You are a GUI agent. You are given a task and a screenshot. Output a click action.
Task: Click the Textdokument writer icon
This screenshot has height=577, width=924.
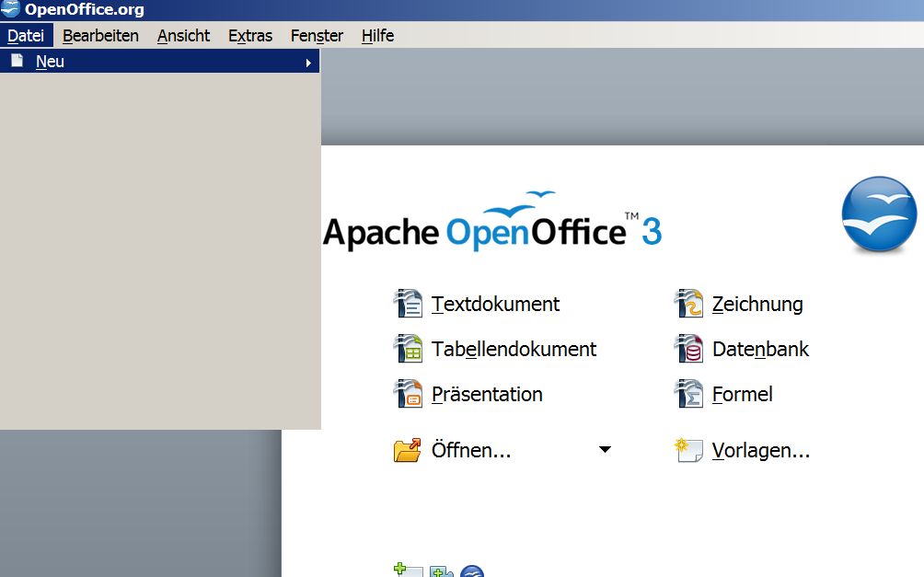(x=408, y=304)
